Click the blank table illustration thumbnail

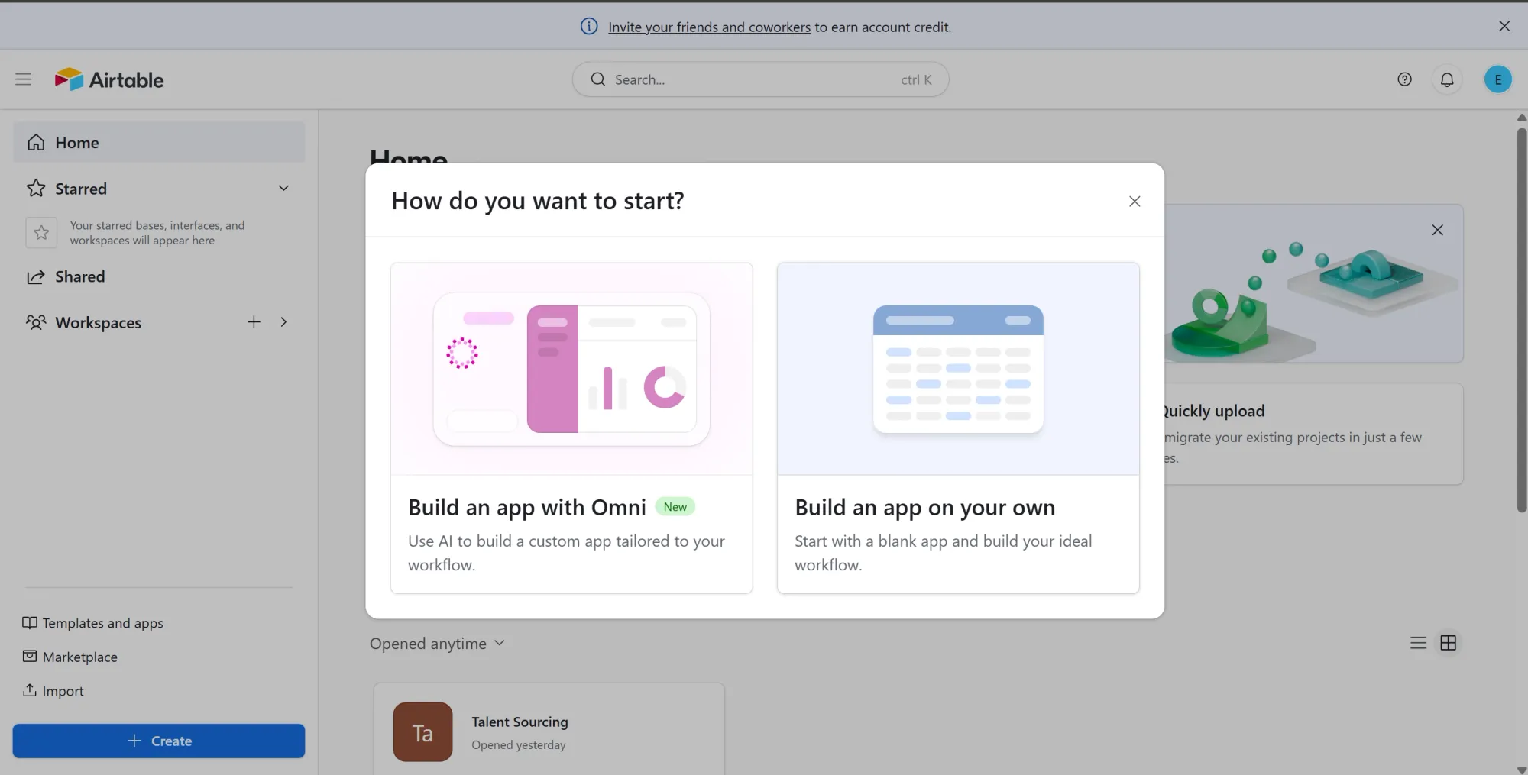pos(958,369)
